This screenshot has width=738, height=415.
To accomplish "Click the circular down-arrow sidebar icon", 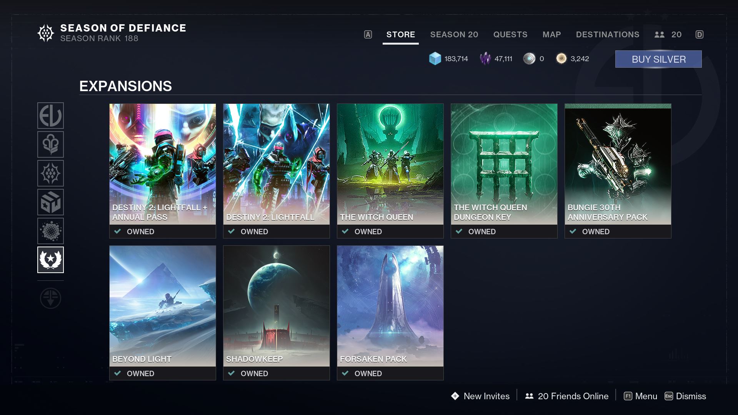I will click(50, 298).
